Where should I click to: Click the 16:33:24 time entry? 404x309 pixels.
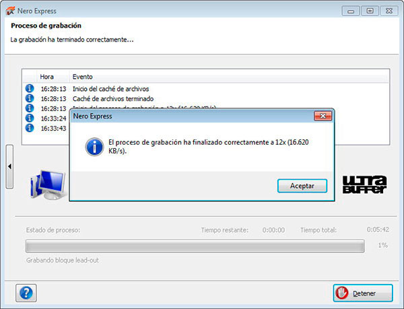point(54,118)
